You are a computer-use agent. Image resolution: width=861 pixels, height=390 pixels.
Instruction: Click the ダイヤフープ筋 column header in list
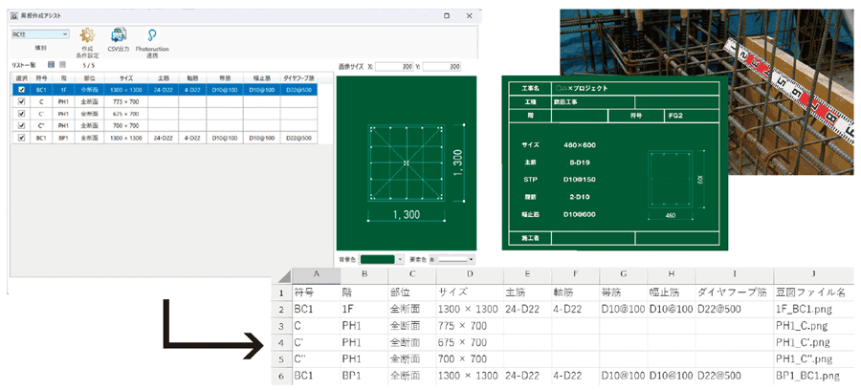[x=298, y=77]
